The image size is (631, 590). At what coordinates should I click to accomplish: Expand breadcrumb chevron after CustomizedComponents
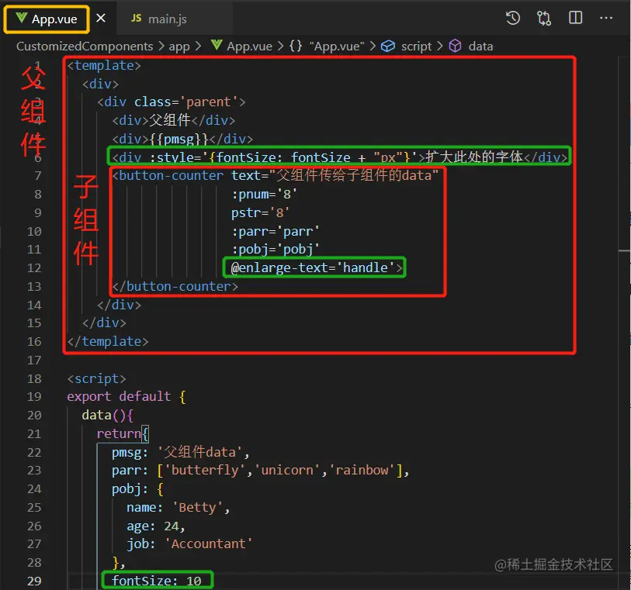(x=161, y=47)
